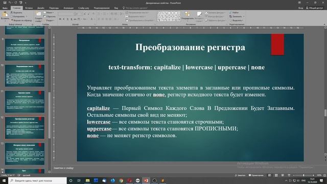327x184 pixels.
Task: Select slide 11 thumbnail
Action: tap(25, 102)
